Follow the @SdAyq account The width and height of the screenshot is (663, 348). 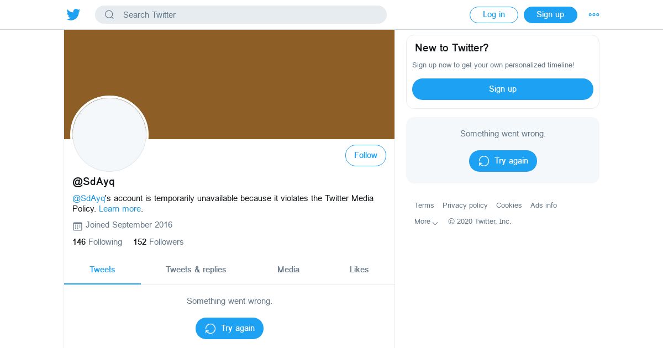click(x=366, y=155)
